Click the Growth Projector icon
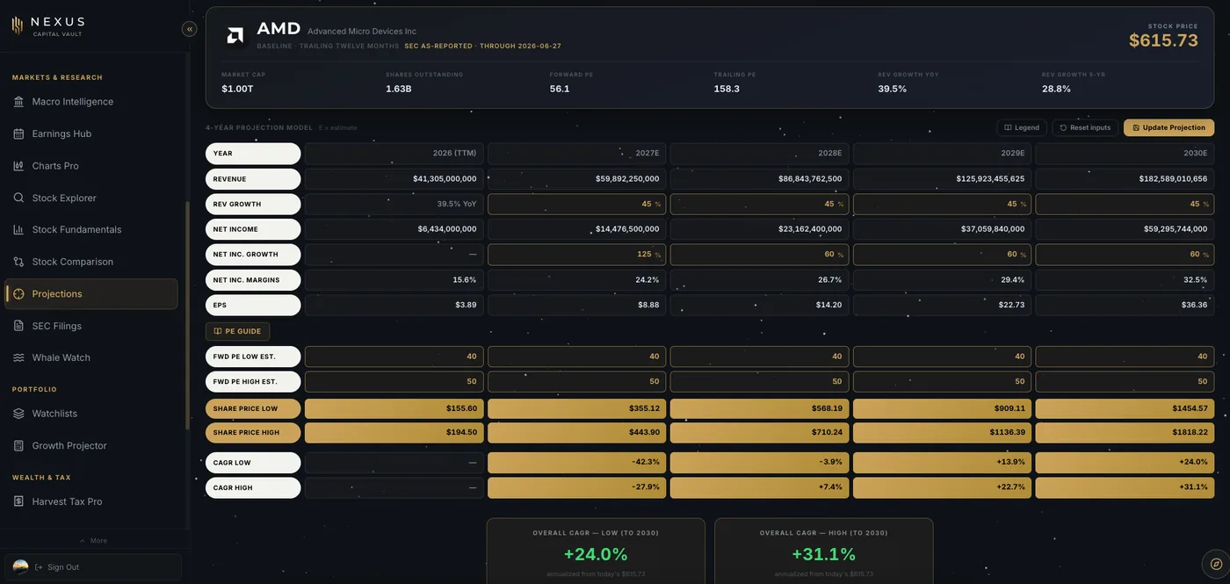 point(18,445)
